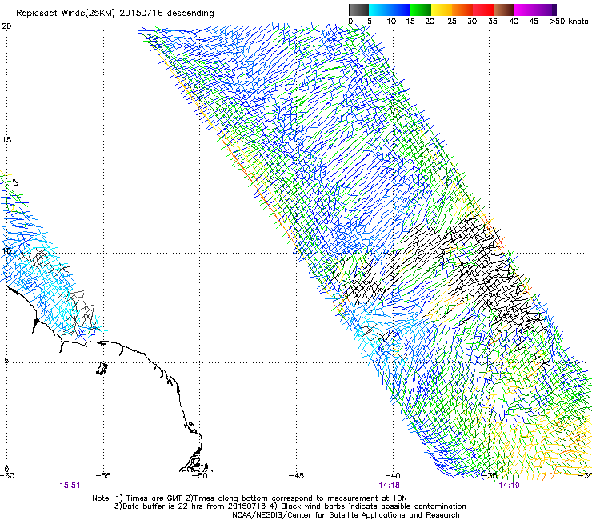Image resolution: width=592 pixels, height=520 pixels.
Task: Click the gray 0-5 knots color segment
Action: coord(358,10)
